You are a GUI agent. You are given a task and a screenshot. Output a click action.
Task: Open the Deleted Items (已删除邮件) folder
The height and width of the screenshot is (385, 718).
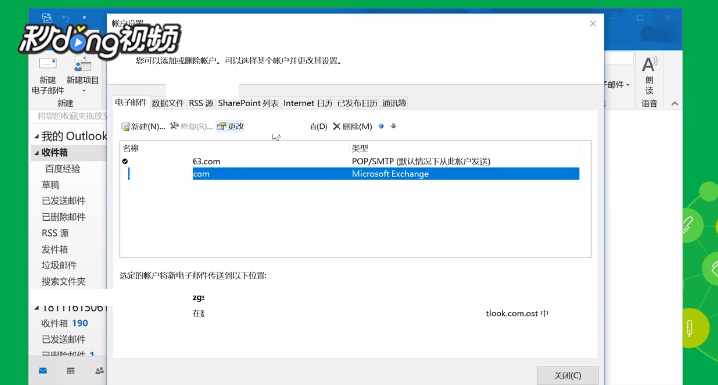pyautogui.click(x=64, y=217)
